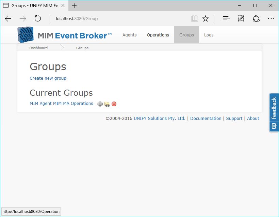Go to Dashboard breadcrumb
279x217 pixels.
(x=38, y=48)
